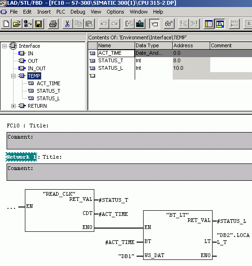This screenshot has width=252, height=266.
Task: Click the Network 1 comment field
Action: (129, 172)
